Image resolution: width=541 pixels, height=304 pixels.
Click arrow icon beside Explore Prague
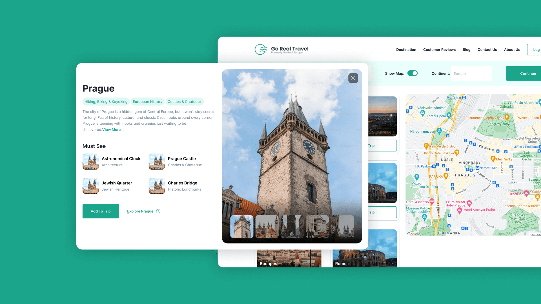pyautogui.click(x=158, y=211)
